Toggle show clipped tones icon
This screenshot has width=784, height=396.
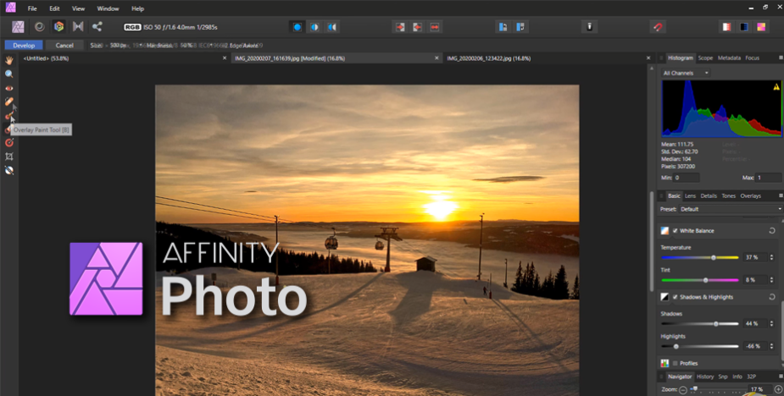[x=761, y=27]
